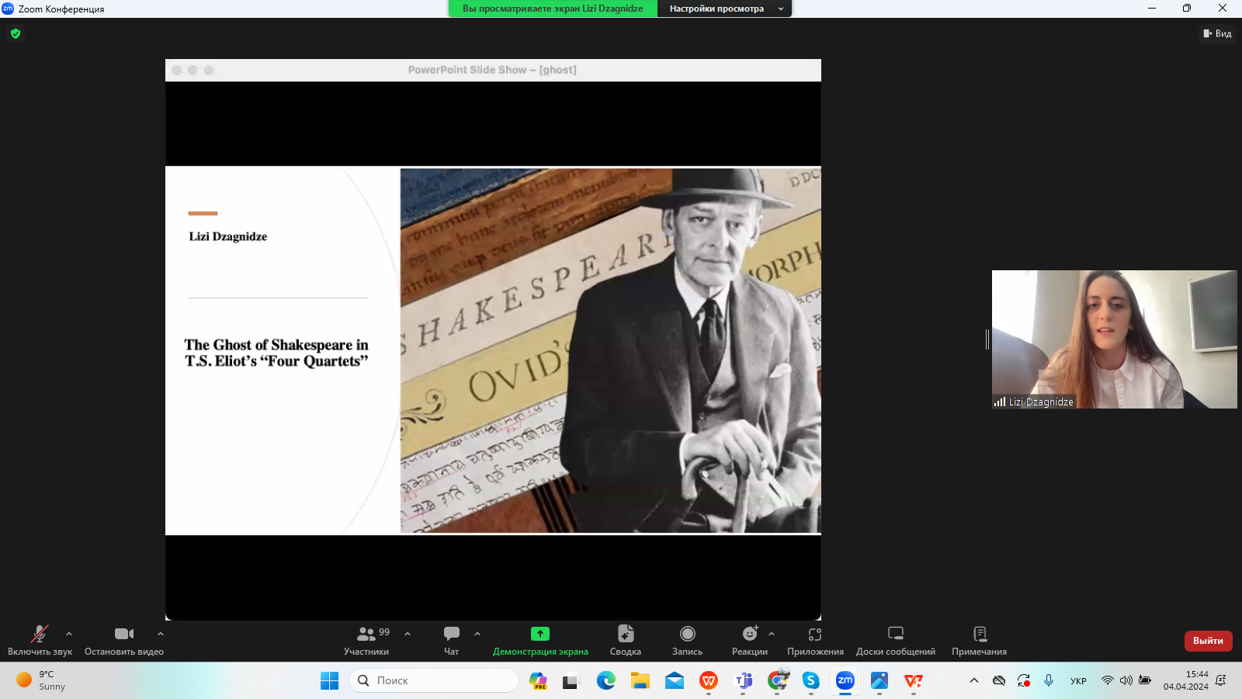Expand audio options arrow beside microphone

click(x=69, y=634)
